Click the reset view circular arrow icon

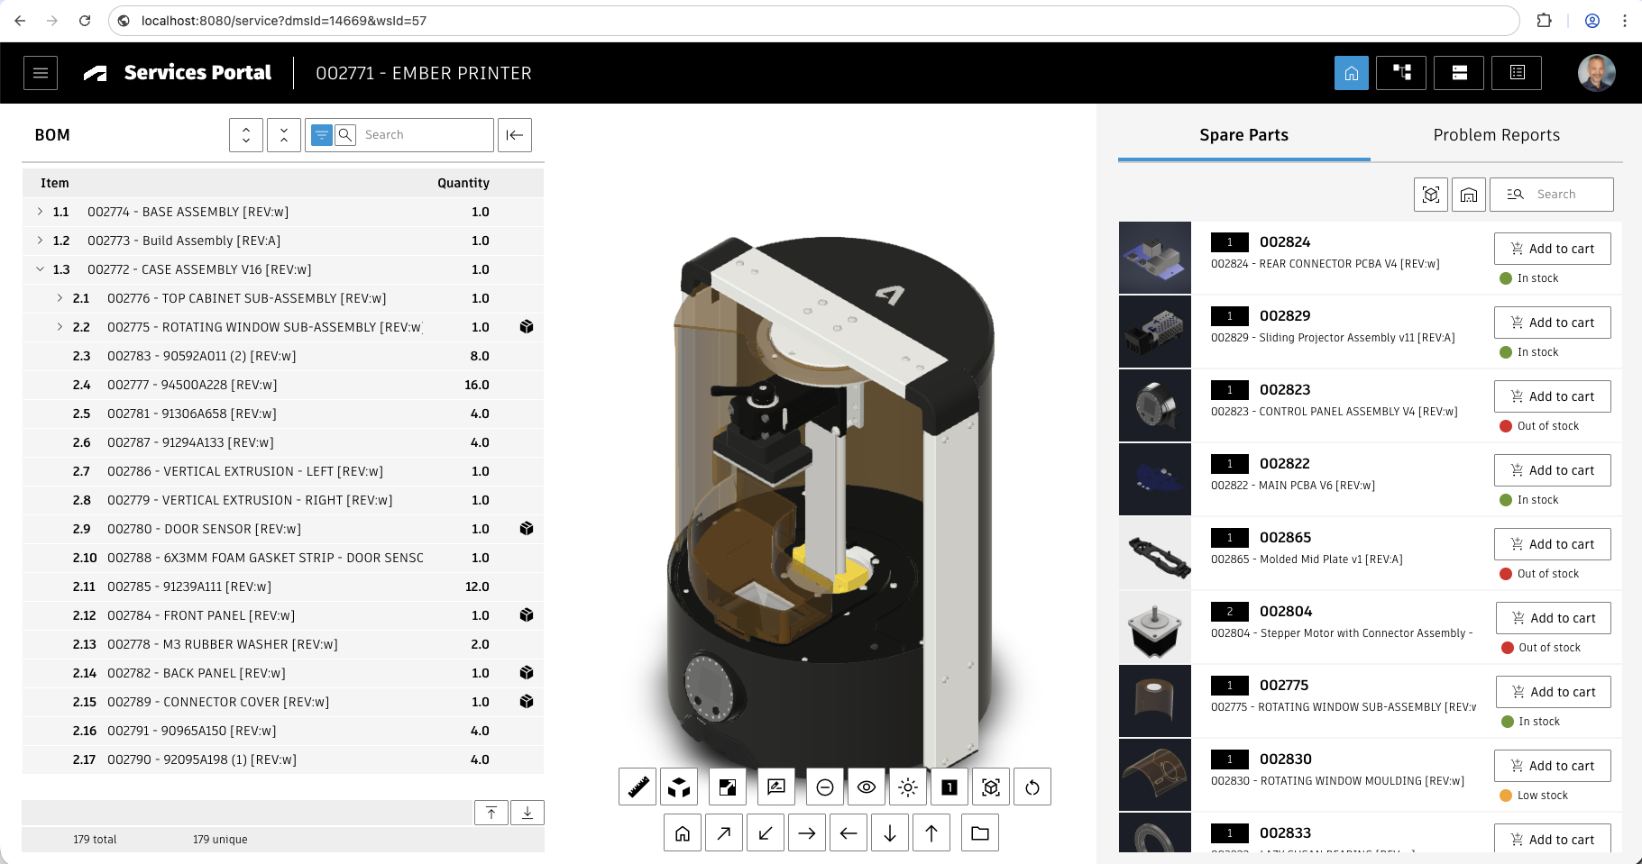pyautogui.click(x=1032, y=787)
